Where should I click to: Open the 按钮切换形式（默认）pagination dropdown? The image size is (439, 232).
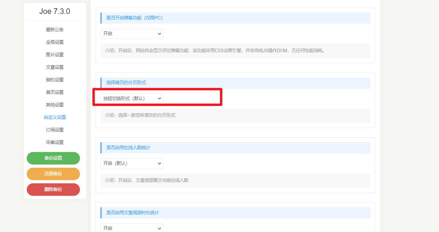[x=131, y=98]
